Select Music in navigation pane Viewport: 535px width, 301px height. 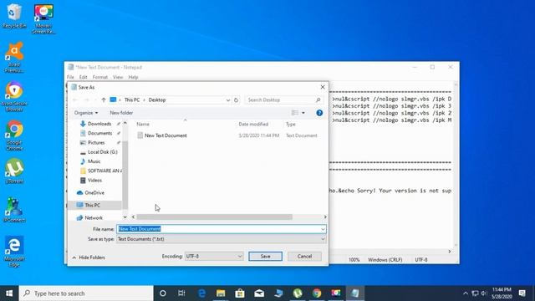(94, 161)
